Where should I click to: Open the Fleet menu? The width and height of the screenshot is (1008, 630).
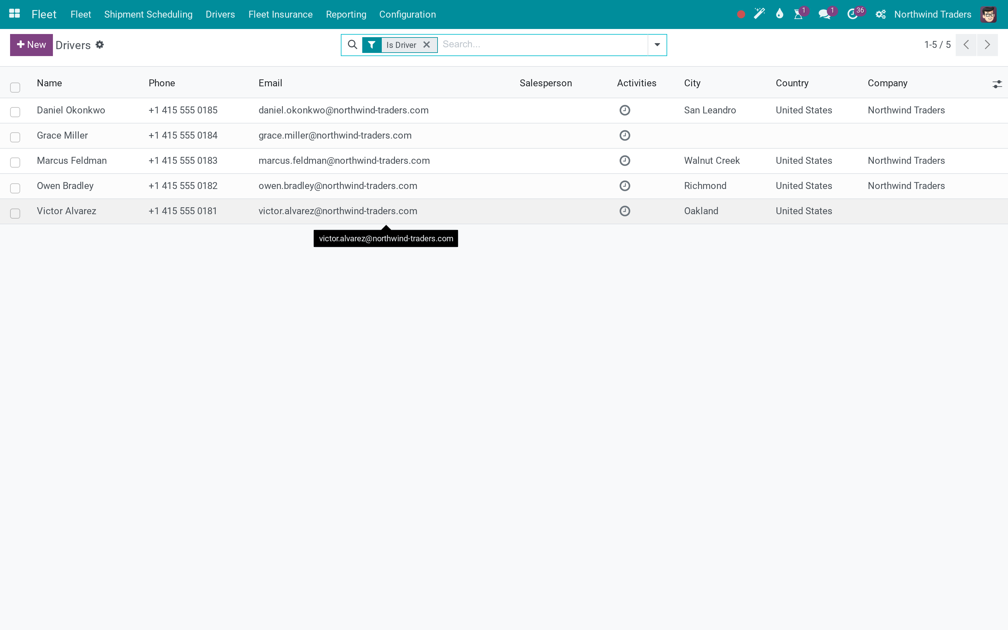coord(80,14)
